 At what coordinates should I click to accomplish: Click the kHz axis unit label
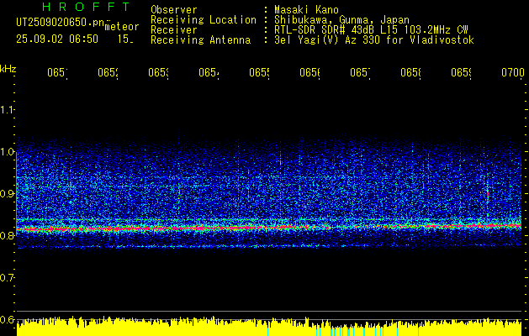point(8,68)
